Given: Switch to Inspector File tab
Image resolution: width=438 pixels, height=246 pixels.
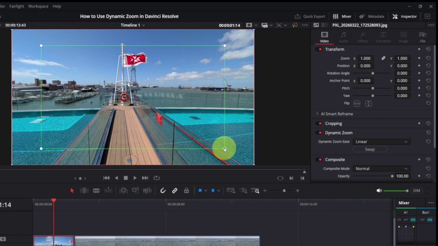Looking at the screenshot, I should pyautogui.click(x=422, y=37).
